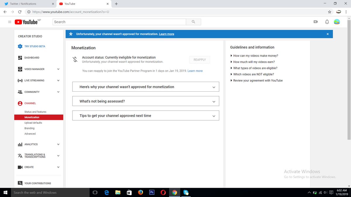
Task: Open Status and features page
Action: (x=35, y=112)
